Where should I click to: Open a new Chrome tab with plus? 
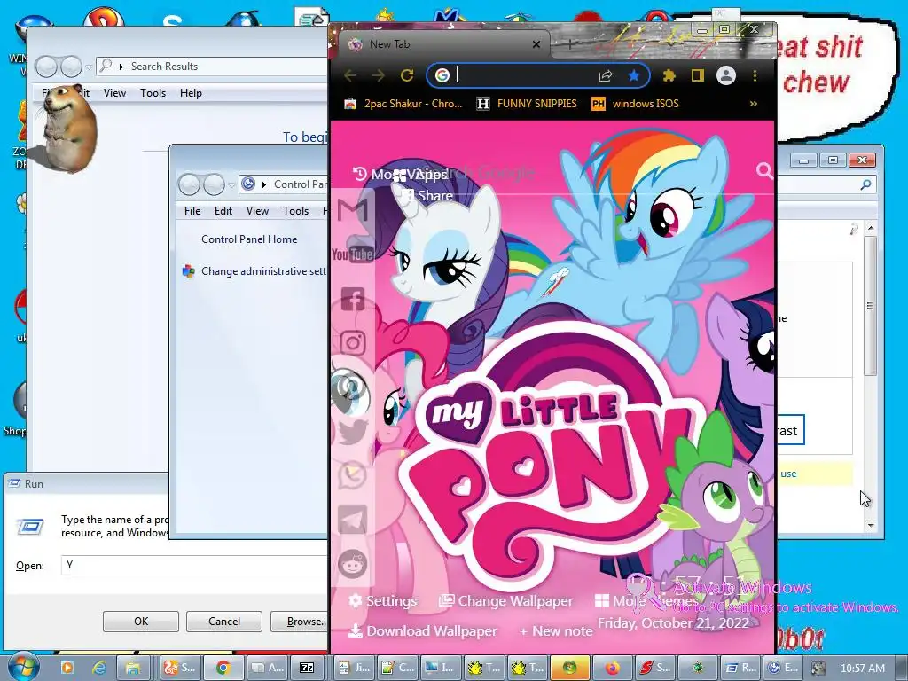tap(570, 44)
